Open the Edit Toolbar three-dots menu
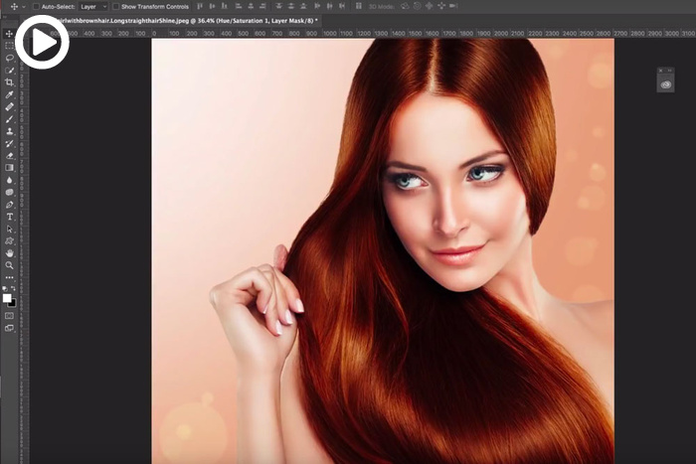 pos(9,277)
